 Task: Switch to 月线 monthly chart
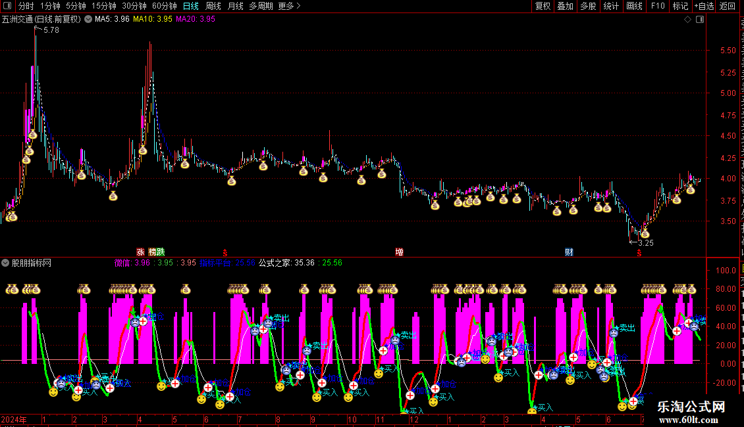tap(235, 6)
